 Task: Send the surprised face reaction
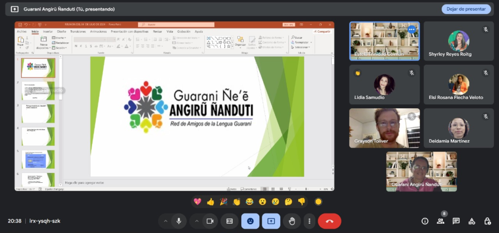point(263,201)
